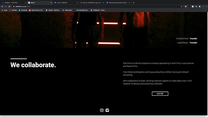Open the Messenger bookmark

coord(67,10)
